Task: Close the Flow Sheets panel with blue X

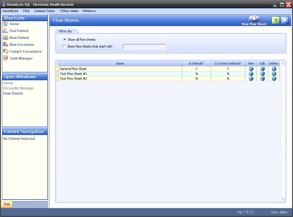Action: [x=285, y=20]
